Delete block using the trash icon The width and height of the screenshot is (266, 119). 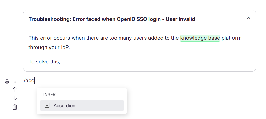(15, 107)
